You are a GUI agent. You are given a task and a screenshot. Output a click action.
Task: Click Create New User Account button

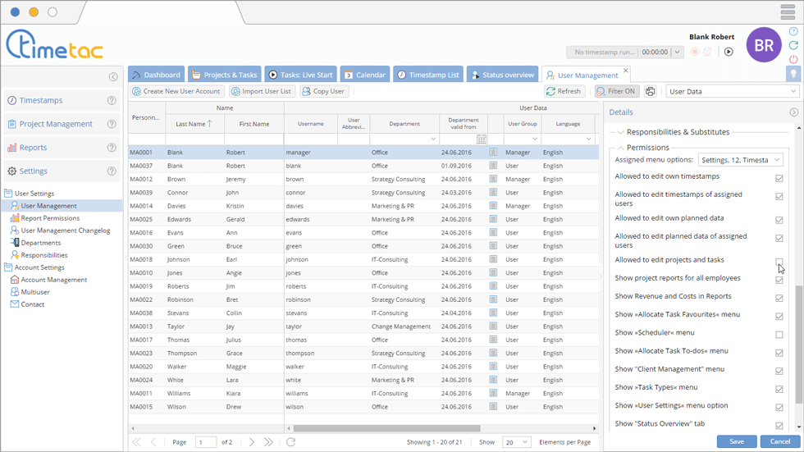(x=176, y=91)
